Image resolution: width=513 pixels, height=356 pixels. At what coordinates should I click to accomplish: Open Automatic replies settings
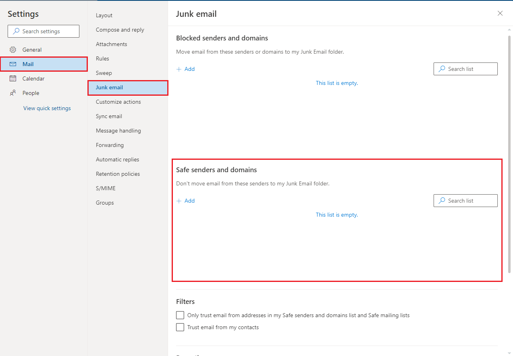coord(128,159)
